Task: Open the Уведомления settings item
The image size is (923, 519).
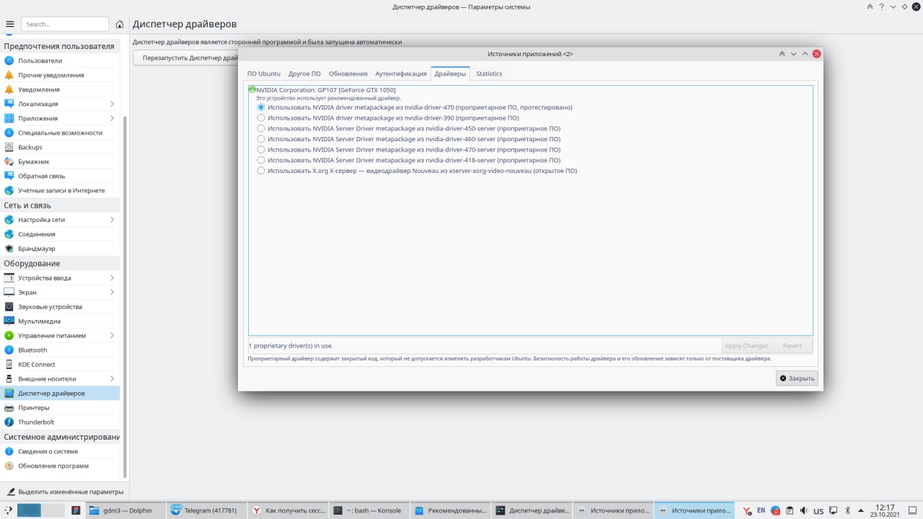Action: pos(61,89)
